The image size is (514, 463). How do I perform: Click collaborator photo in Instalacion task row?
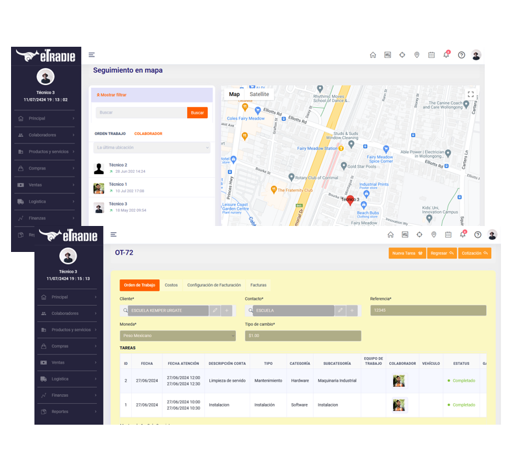tap(399, 405)
